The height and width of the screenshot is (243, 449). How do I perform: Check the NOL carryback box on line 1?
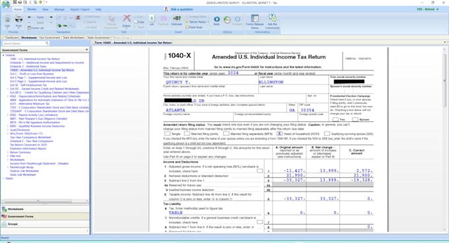coord(259,171)
